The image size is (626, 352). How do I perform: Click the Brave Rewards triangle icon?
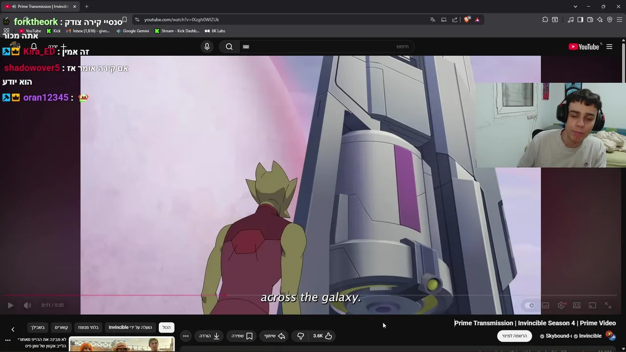tap(477, 20)
